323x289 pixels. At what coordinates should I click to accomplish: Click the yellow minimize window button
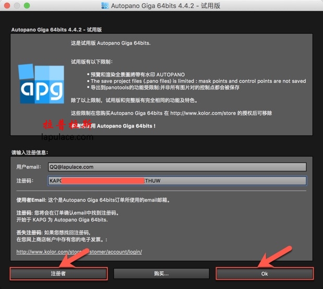click(x=17, y=6)
